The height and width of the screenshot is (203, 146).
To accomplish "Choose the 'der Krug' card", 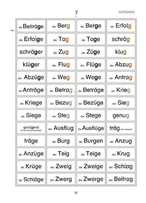I will [x=121, y=154].
